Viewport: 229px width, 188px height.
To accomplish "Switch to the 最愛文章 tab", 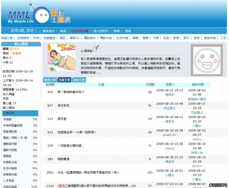I will pos(79,80).
